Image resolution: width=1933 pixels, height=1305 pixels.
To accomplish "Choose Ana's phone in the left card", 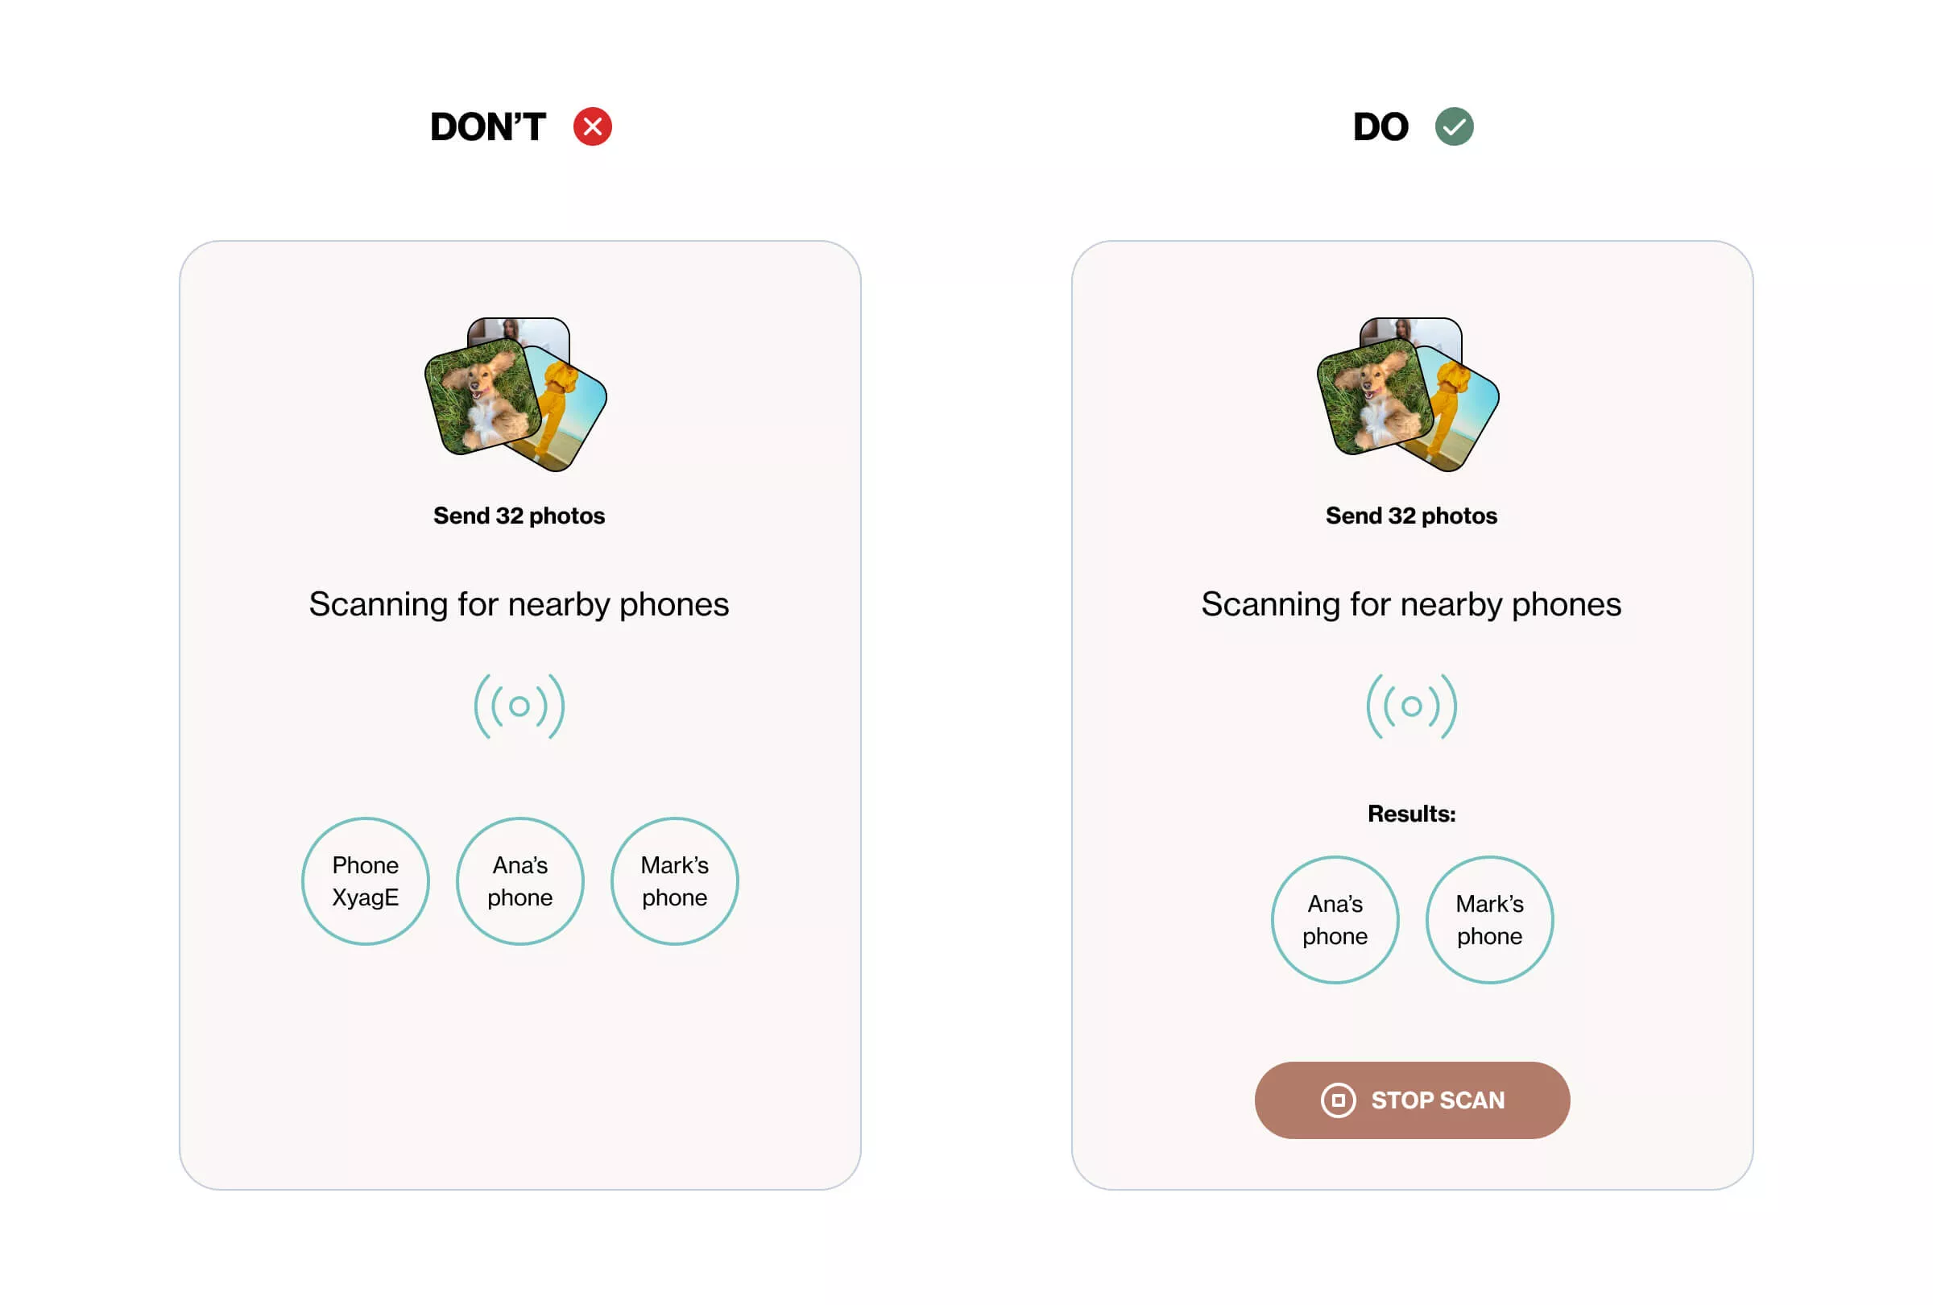I will pyautogui.click(x=519, y=880).
